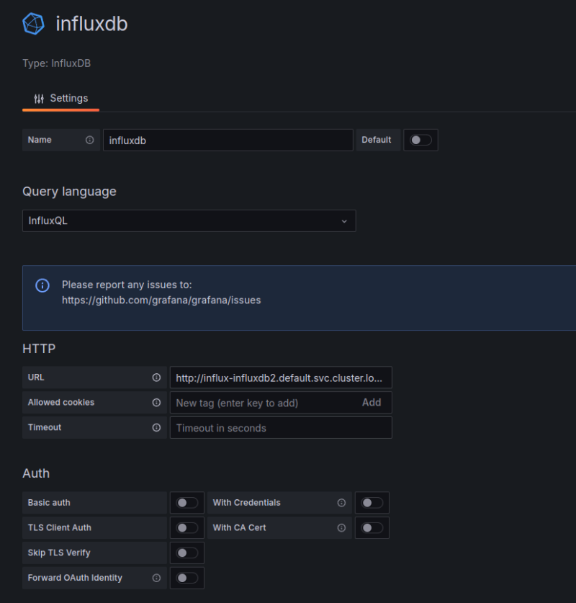The height and width of the screenshot is (603, 576).
Task: Enable the Skip TLS Verify switch
Action: click(186, 553)
